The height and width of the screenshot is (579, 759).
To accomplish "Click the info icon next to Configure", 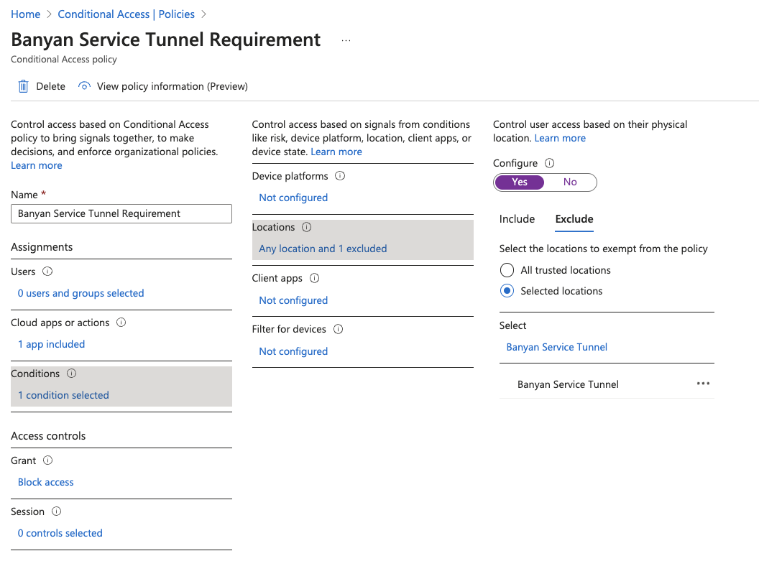I will coord(550,163).
